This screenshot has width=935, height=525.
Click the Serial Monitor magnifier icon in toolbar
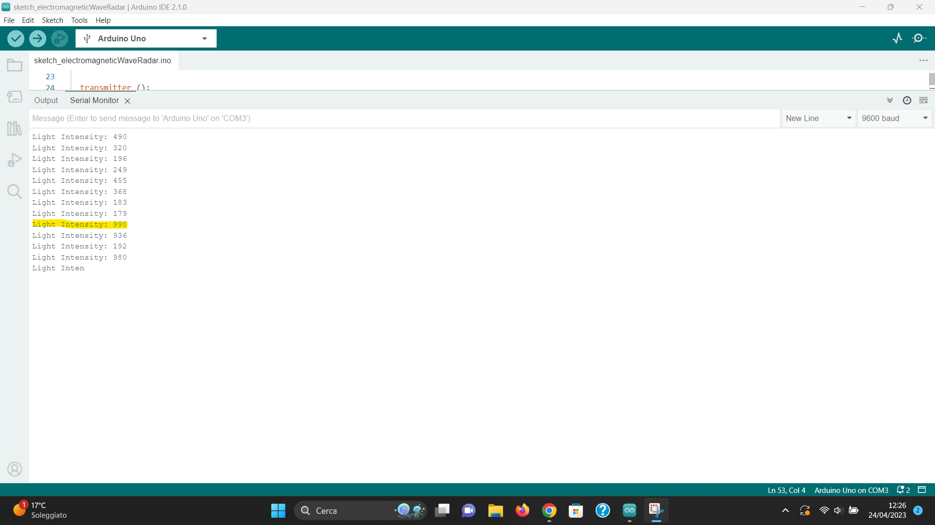click(x=919, y=38)
